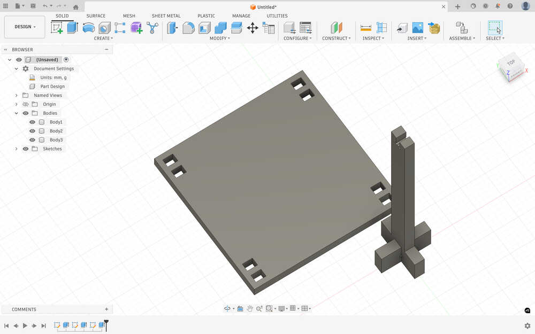Expand the Sketches folder
This screenshot has height=334, width=535.
pyautogui.click(x=16, y=149)
